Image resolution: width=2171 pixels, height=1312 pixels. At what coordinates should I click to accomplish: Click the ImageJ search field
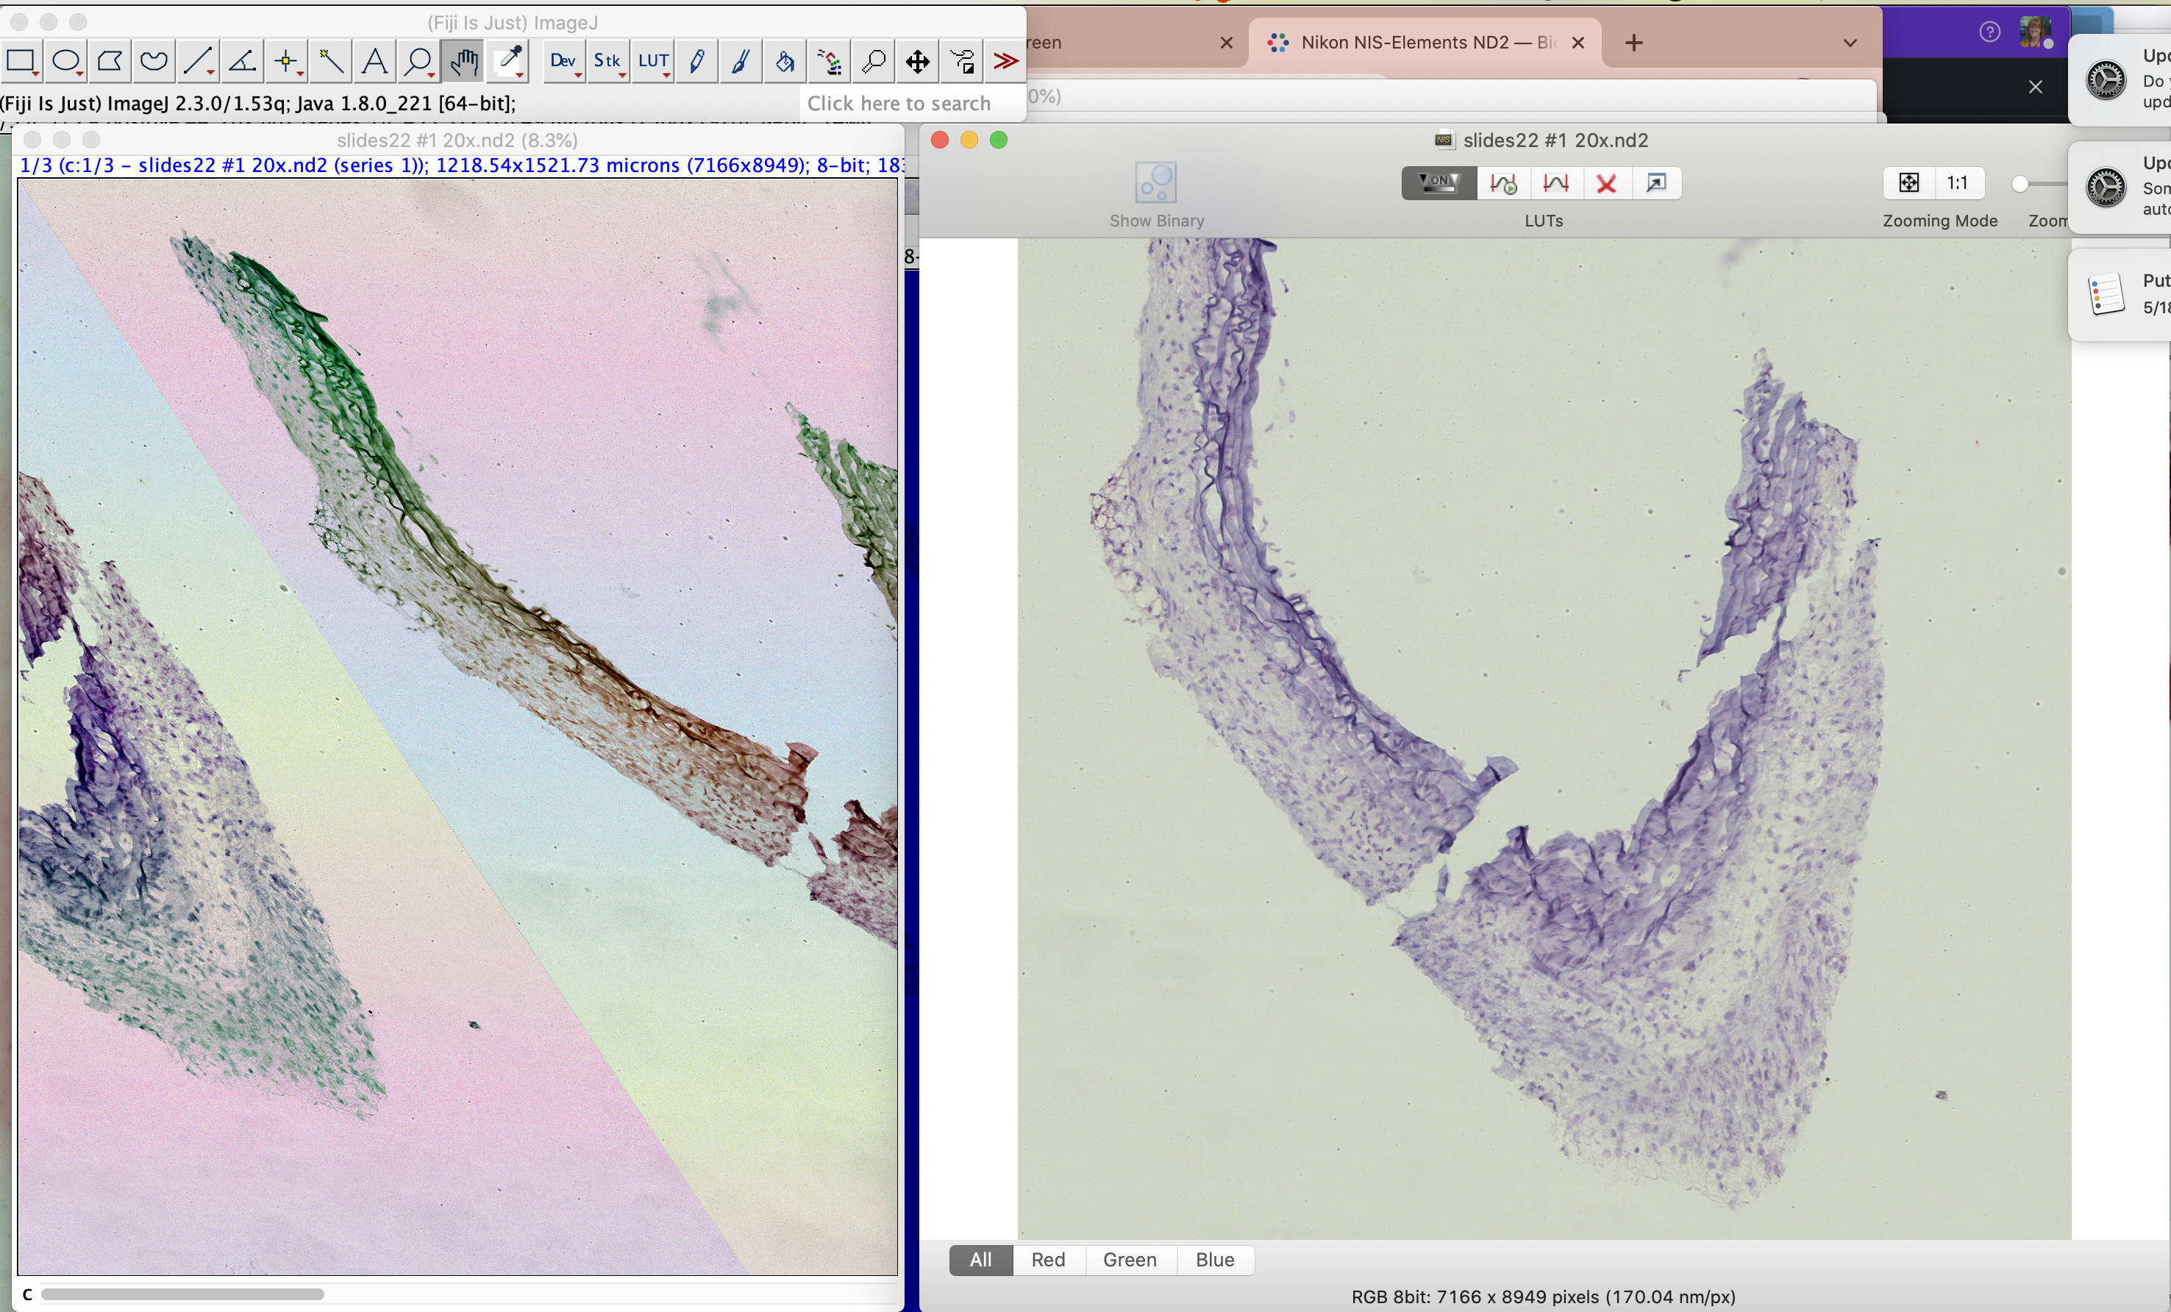(x=899, y=103)
